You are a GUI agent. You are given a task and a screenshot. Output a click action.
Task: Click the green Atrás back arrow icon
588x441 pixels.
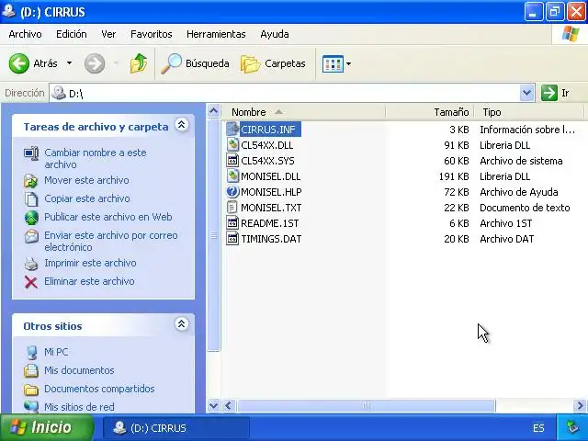click(x=18, y=63)
